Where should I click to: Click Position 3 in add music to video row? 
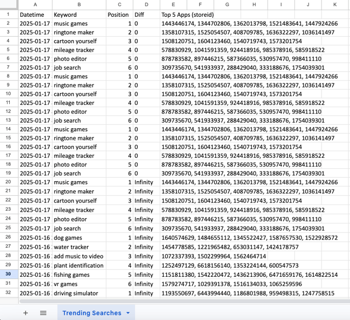pyautogui.click(x=120, y=256)
